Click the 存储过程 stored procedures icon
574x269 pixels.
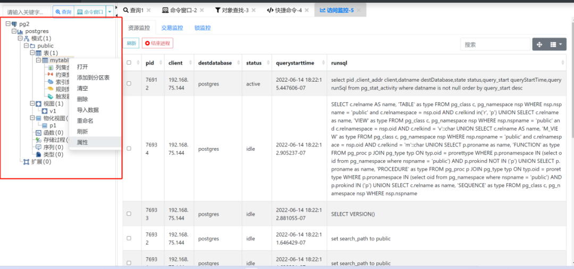(x=38, y=140)
